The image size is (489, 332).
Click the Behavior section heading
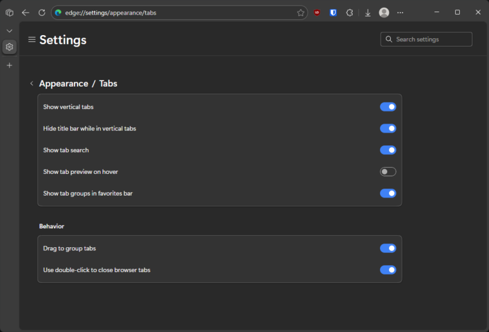tap(52, 226)
